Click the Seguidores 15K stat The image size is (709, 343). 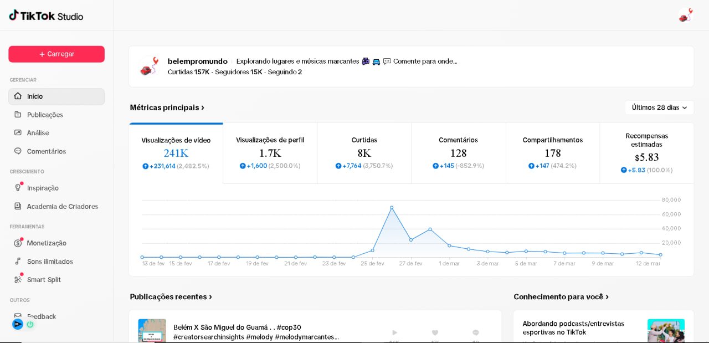tap(238, 72)
